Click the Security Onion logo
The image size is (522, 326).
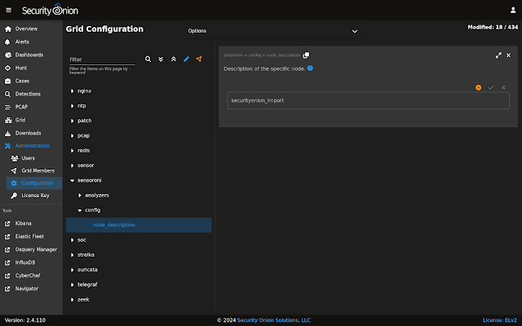(x=50, y=10)
